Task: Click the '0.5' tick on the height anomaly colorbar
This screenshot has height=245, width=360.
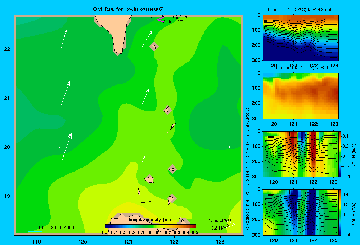Action: 195,233
